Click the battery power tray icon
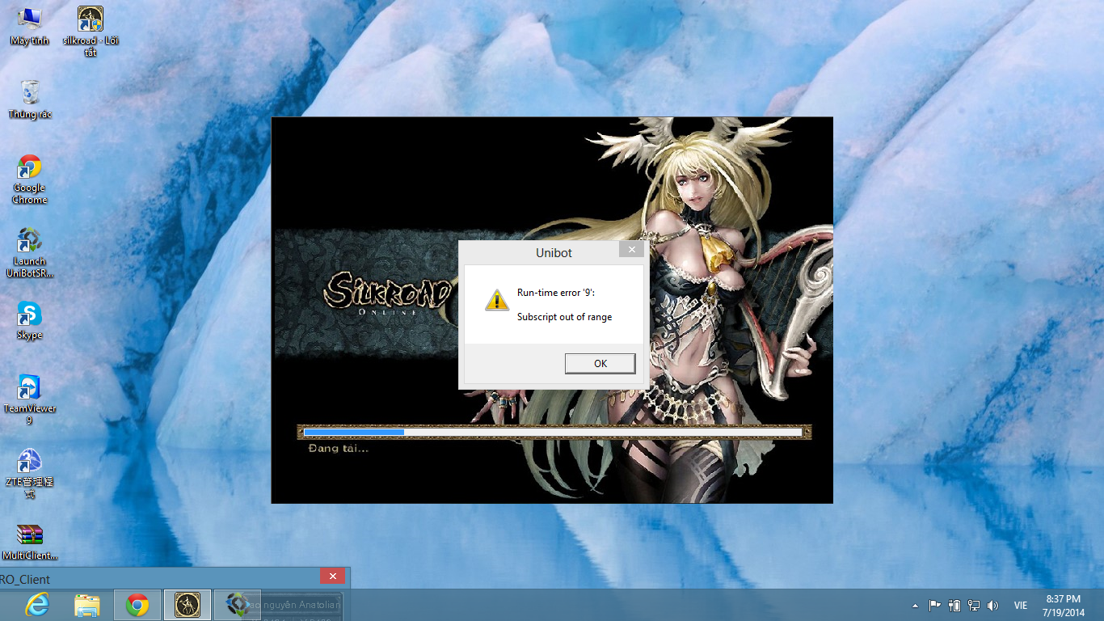The width and height of the screenshot is (1104, 621). (954, 605)
